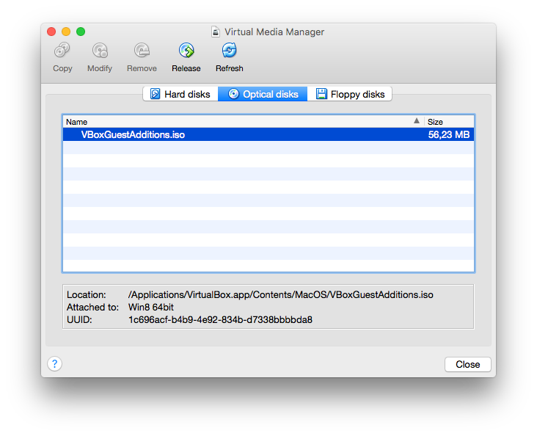Click the Remove disk toolbar icon
Image resolution: width=537 pixels, height=436 pixels.
click(x=142, y=51)
